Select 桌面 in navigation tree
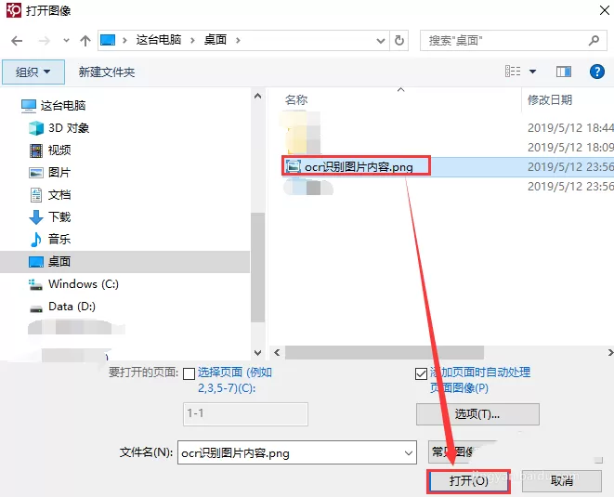The height and width of the screenshot is (497, 614). tap(124, 262)
